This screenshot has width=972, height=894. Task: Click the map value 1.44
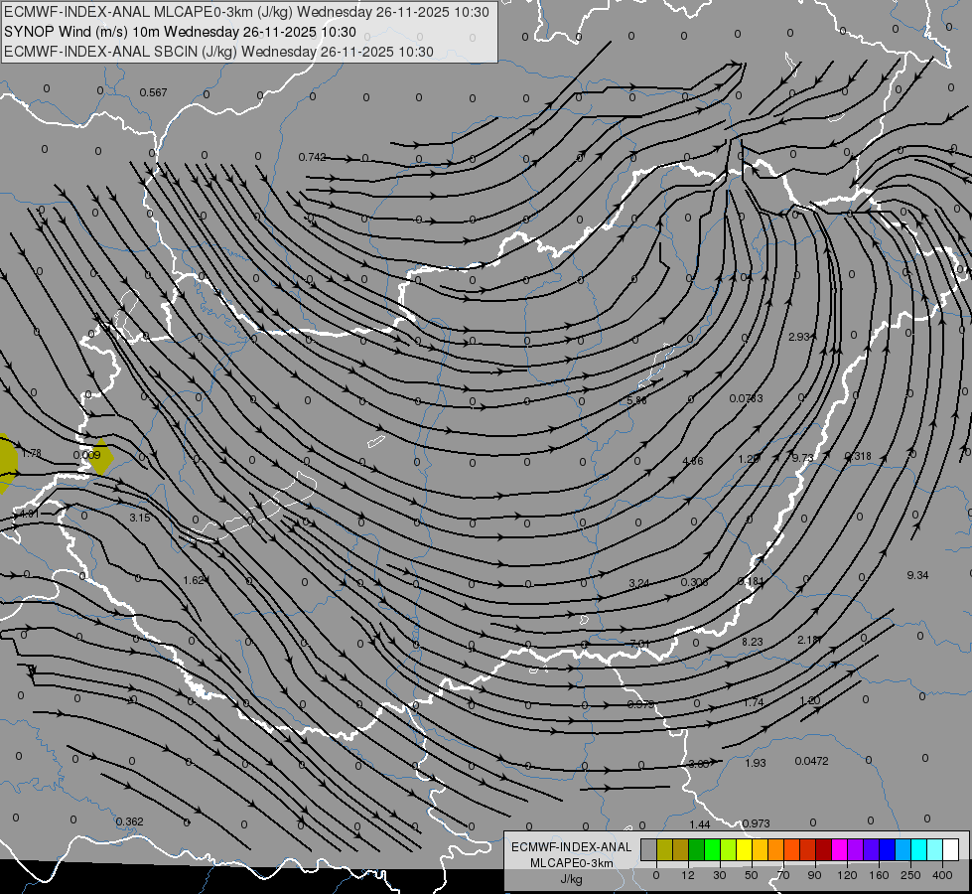tap(699, 824)
